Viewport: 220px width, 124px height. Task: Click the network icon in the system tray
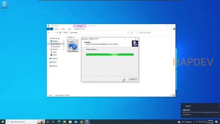(x=202, y=122)
